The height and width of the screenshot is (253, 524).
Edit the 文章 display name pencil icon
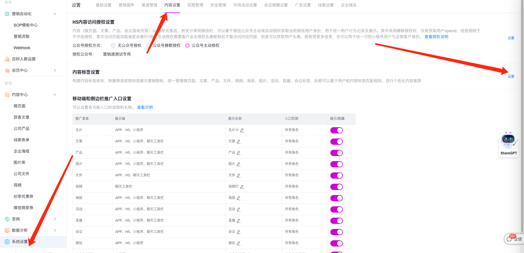click(x=239, y=141)
